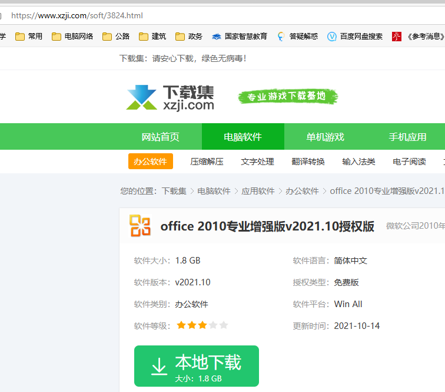Go to the 网站首页 tab
Image resolution: width=445 pixels, height=392 pixels.
pyautogui.click(x=161, y=137)
